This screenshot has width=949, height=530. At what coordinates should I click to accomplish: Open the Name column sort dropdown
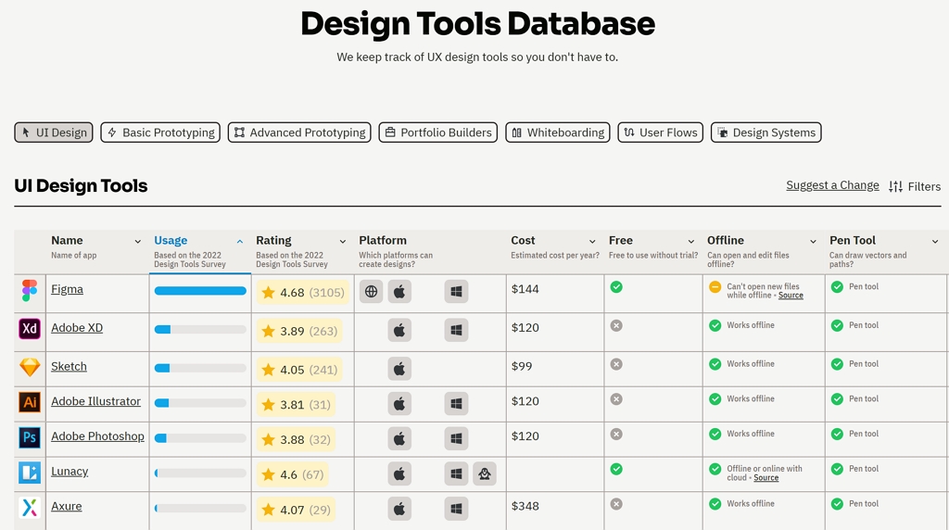tap(138, 242)
